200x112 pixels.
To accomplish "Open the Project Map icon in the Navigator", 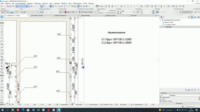I will [x=189, y=17].
